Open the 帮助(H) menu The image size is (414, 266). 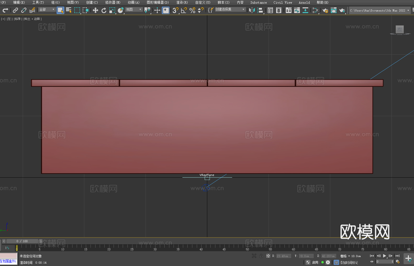click(x=322, y=2)
